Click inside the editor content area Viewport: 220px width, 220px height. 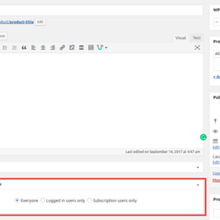101,101
